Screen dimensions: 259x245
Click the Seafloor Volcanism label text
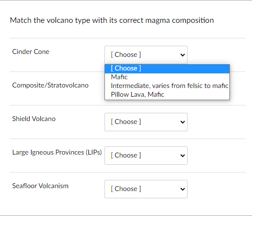(x=40, y=186)
